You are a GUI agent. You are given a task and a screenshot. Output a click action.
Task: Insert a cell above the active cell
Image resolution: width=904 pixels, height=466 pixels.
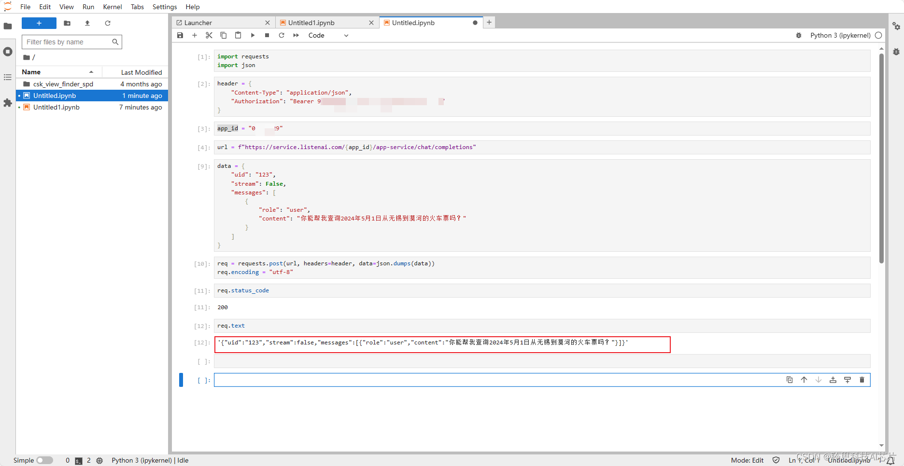coord(833,380)
